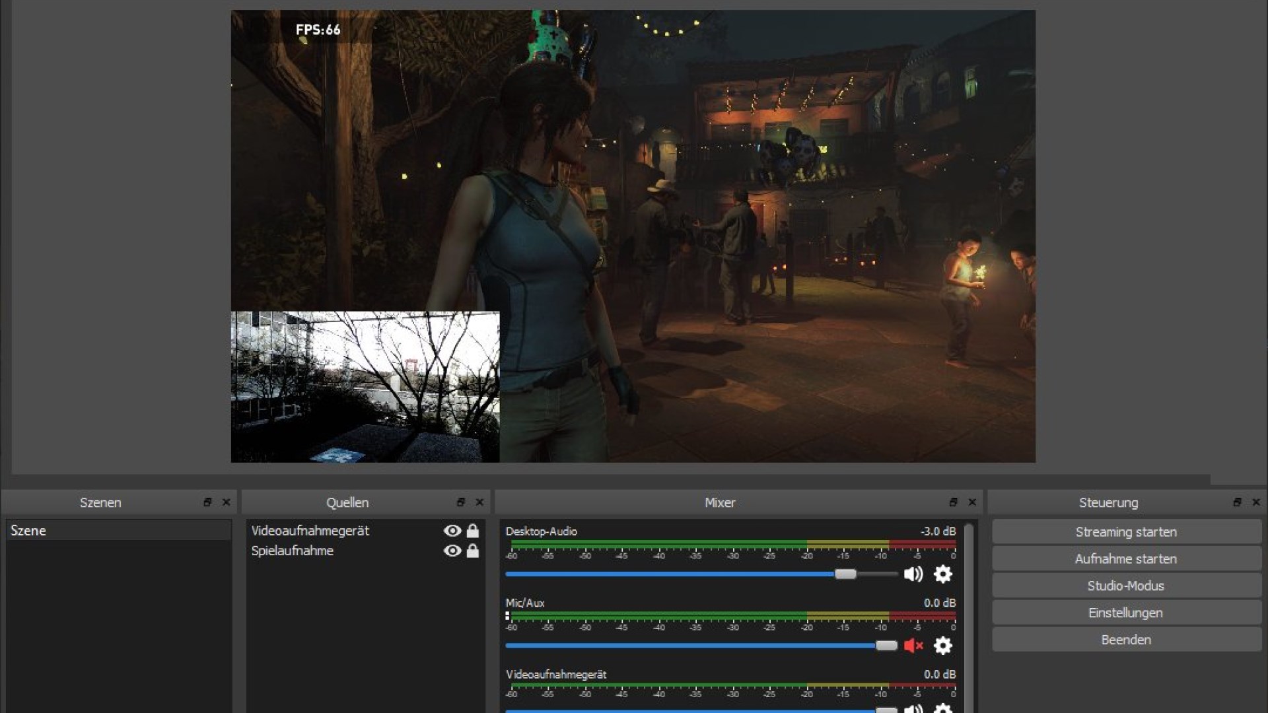
Task: Unmute the Mic/Aux speaker icon
Action: [915, 646]
